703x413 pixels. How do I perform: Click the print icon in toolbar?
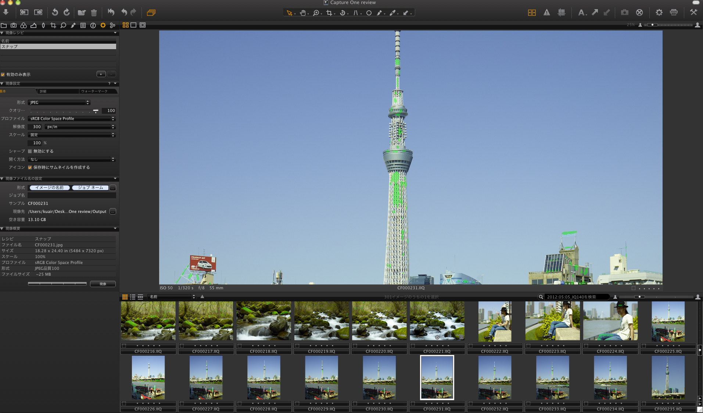tap(674, 12)
